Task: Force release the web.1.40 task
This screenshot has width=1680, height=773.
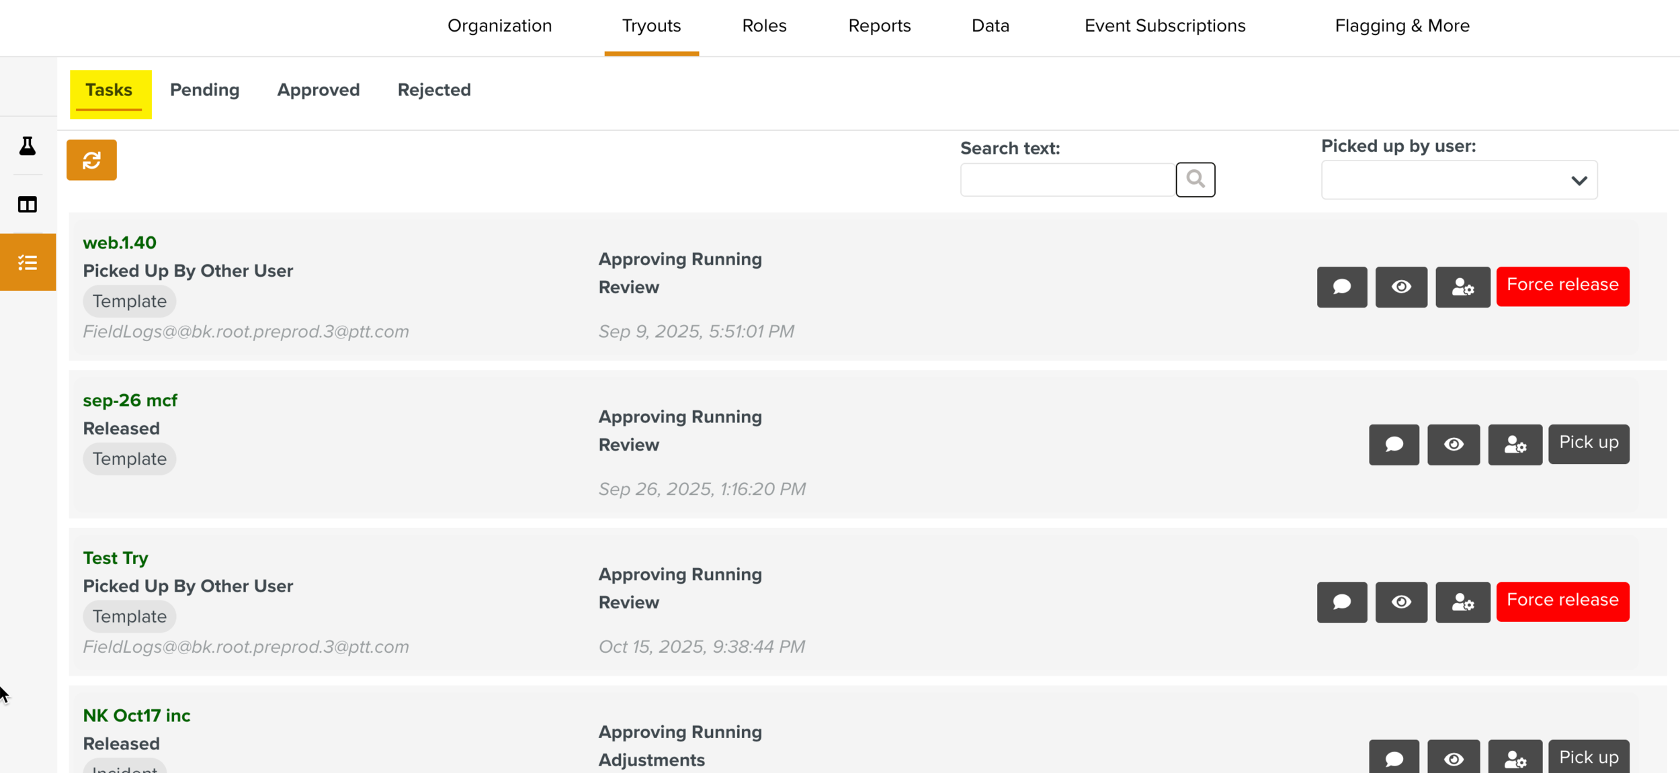Action: coord(1562,285)
